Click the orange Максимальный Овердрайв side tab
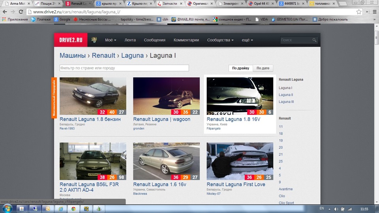 54,98
